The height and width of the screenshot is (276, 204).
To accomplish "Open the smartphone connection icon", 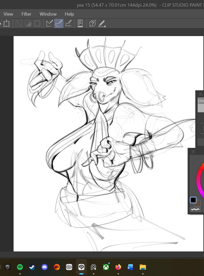I will pos(80,24).
